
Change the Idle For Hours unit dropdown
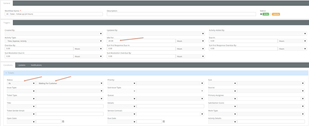(x=190, y=41)
